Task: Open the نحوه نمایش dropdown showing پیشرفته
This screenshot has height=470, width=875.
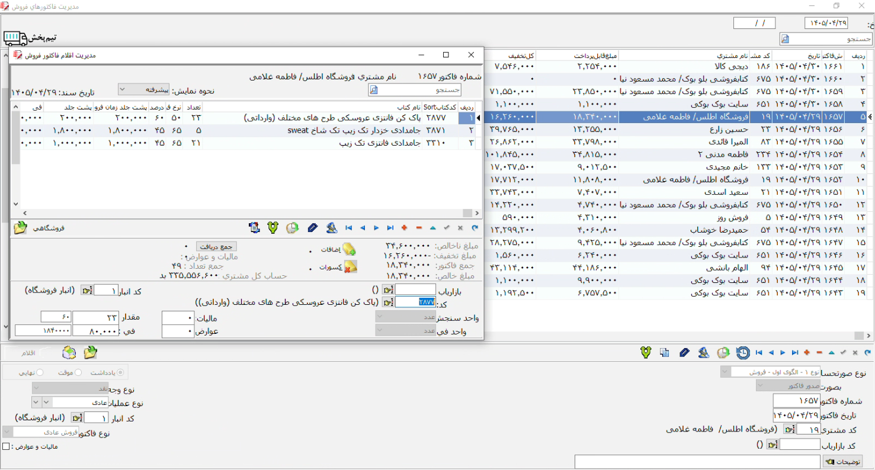Action: point(144,89)
